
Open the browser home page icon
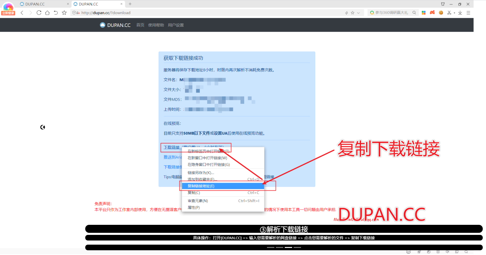tap(47, 13)
